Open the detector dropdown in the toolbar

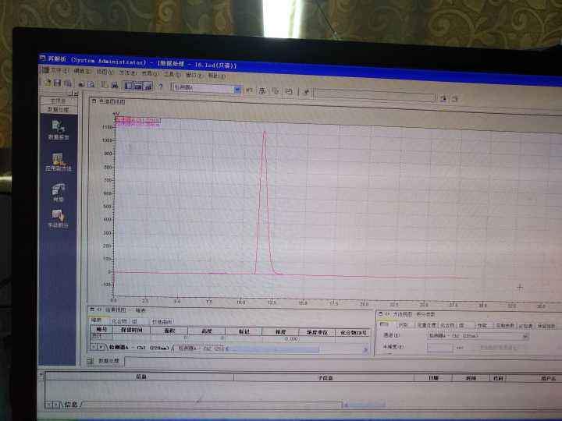(237, 90)
